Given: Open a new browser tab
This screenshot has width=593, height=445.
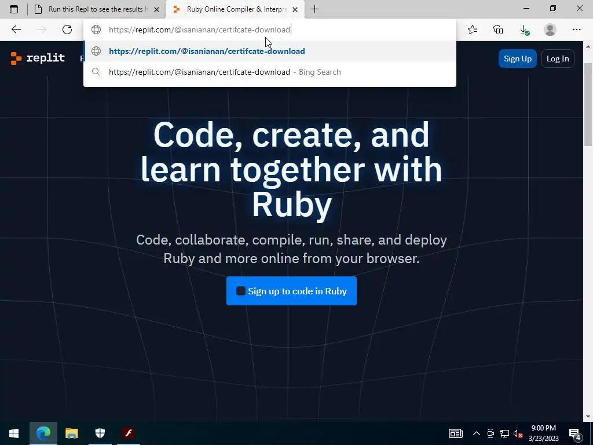Looking at the screenshot, I should [x=314, y=9].
